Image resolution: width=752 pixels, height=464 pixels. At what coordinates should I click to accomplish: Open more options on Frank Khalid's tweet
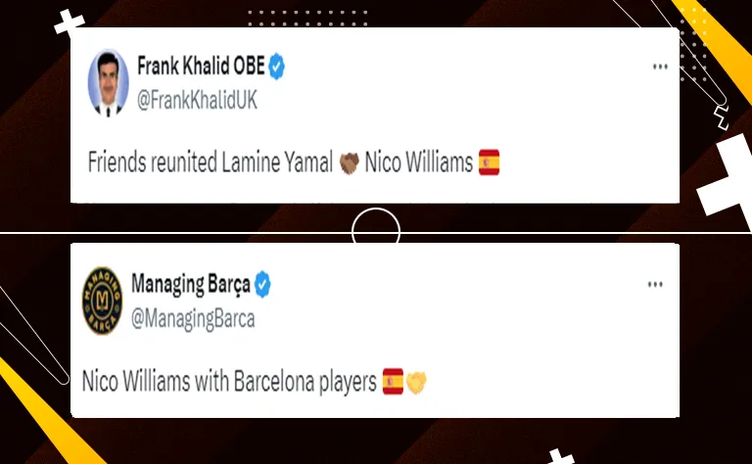(x=660, y=67)
